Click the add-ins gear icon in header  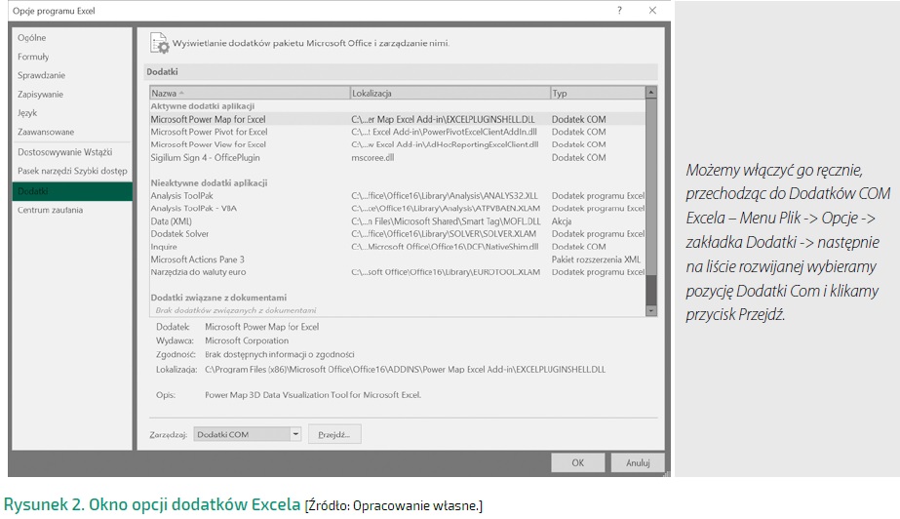[159, 43]
